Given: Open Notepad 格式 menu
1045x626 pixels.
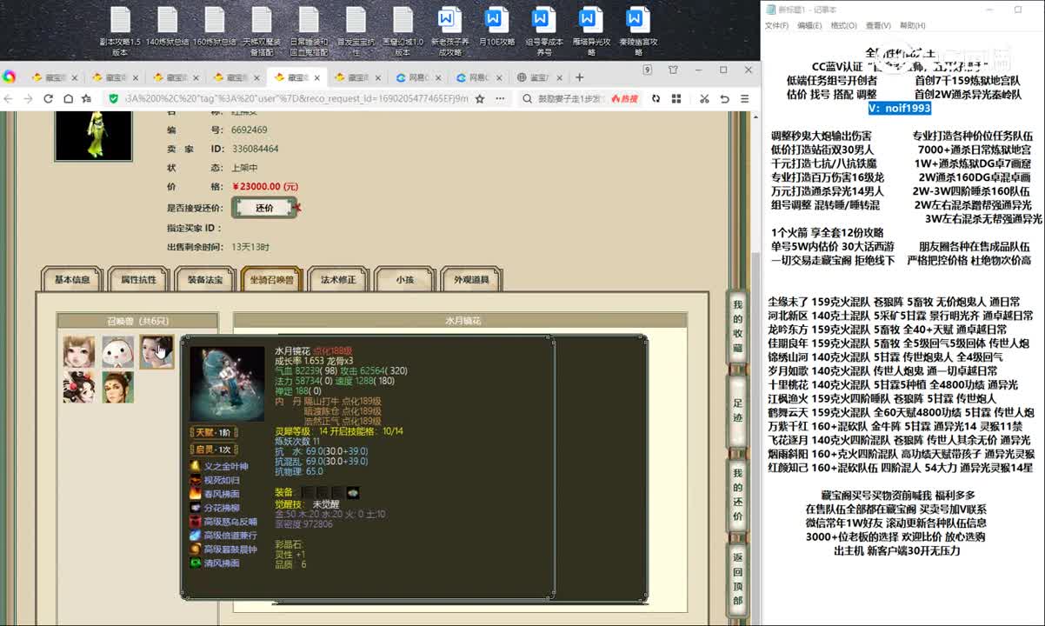Looking at the screenshot, I should click(843, 26).
